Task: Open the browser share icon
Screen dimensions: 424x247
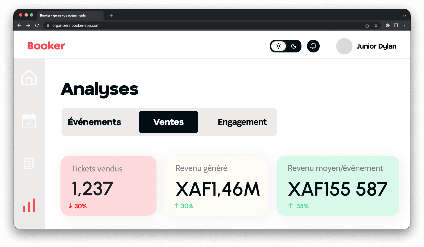Action: (367, 25)
